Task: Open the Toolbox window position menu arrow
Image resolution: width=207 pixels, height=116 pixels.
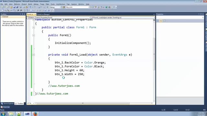Action: (20, 14)
